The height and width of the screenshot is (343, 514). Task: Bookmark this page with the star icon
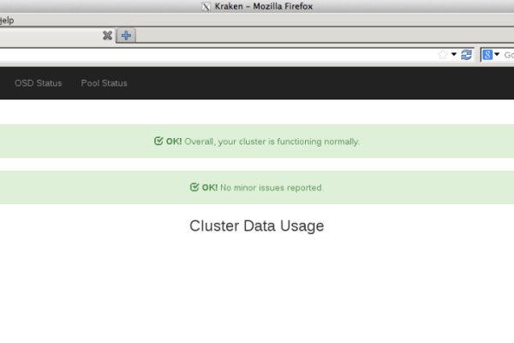coord(443,55)
